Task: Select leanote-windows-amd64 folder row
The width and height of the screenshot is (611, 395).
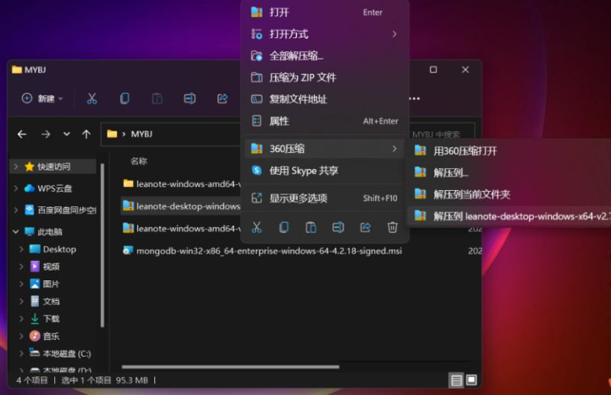Action: coord(181,183)
